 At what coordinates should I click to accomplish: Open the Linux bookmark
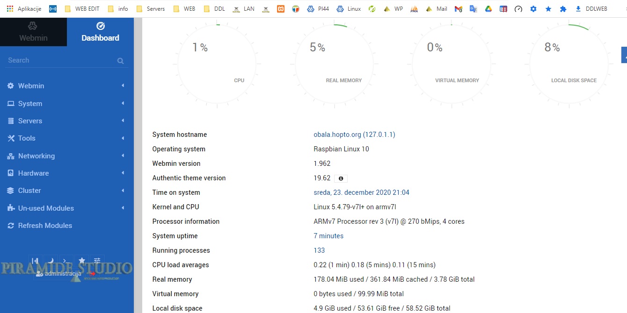[349, 9]
